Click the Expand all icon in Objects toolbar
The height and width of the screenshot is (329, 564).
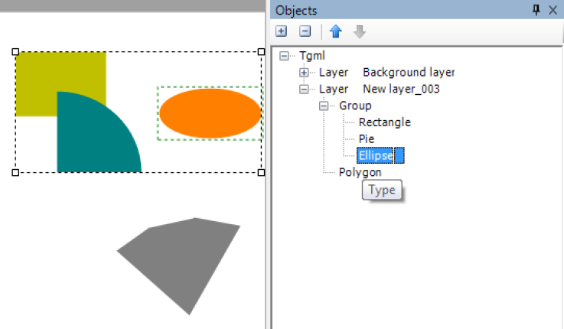click(x=281, y=31)
